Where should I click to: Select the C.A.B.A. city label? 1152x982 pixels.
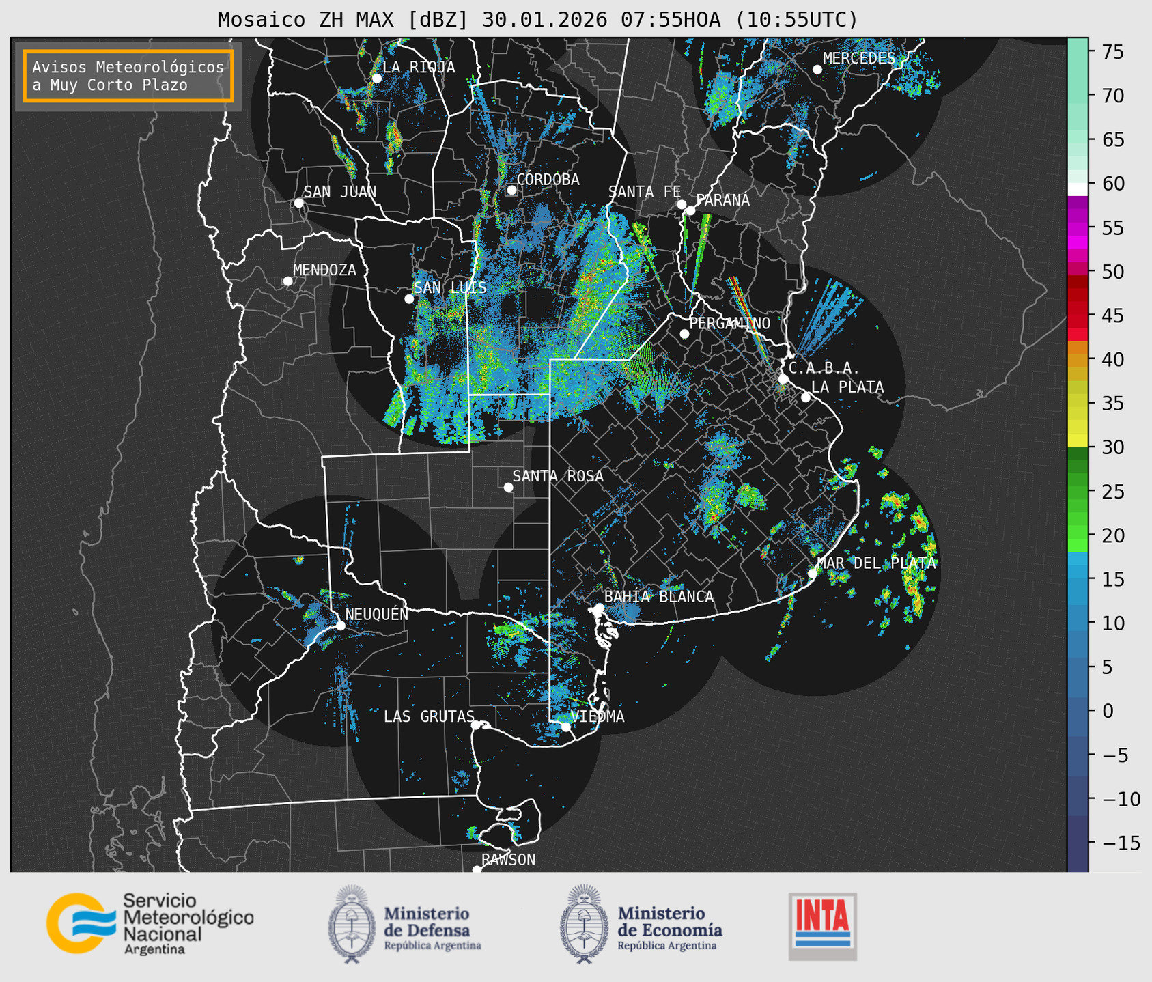pyautogui.click(x=824, y=368)
